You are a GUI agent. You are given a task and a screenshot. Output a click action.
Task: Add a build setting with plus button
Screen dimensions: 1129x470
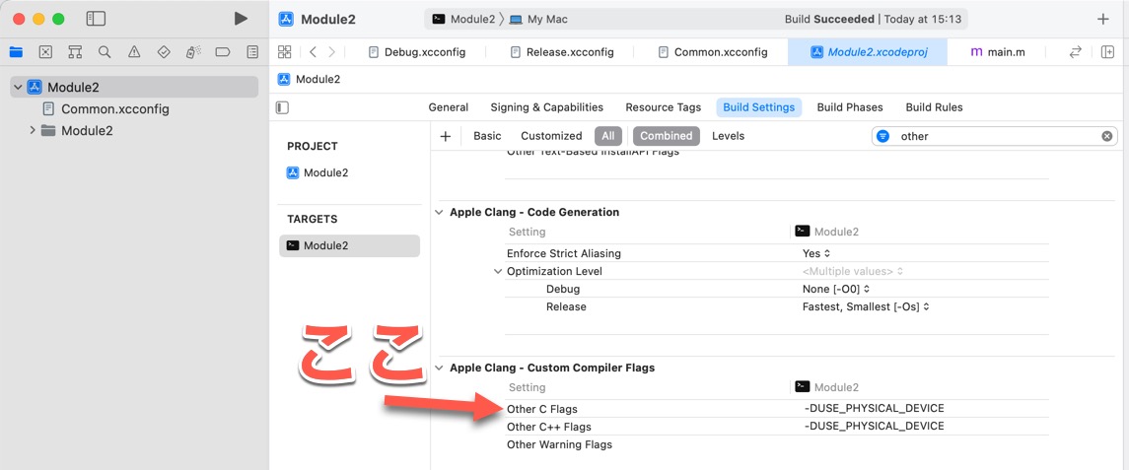pos(445,136)
